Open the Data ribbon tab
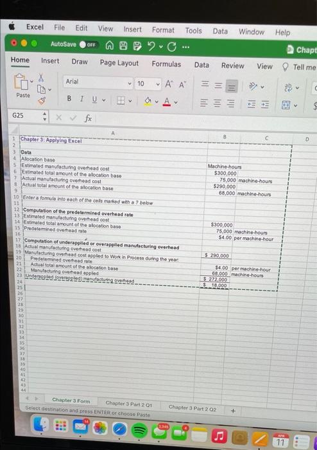This screenshot has width=317, height=450. coord(201,65)
